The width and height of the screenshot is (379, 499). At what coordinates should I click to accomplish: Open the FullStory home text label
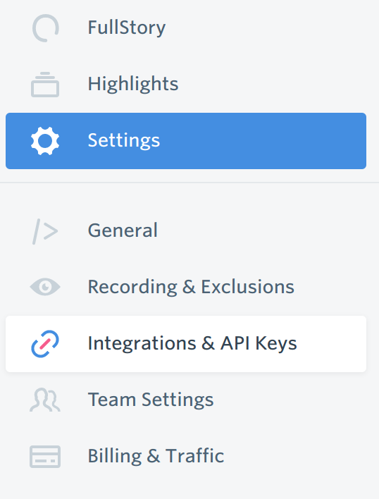127,28
